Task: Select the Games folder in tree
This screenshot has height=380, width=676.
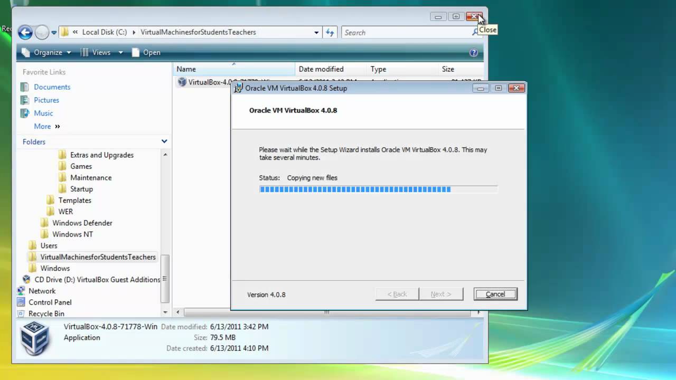Action: pos(81,166)
